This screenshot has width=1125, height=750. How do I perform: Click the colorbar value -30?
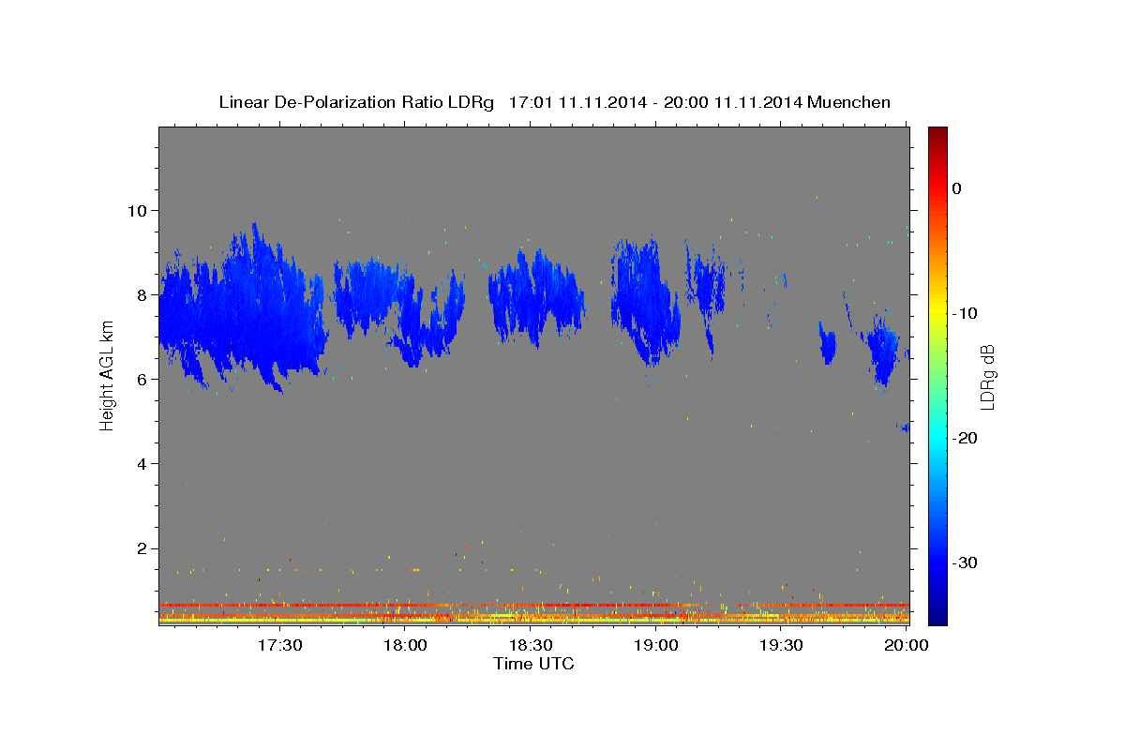pyautogui.click(x=965, y=562)
